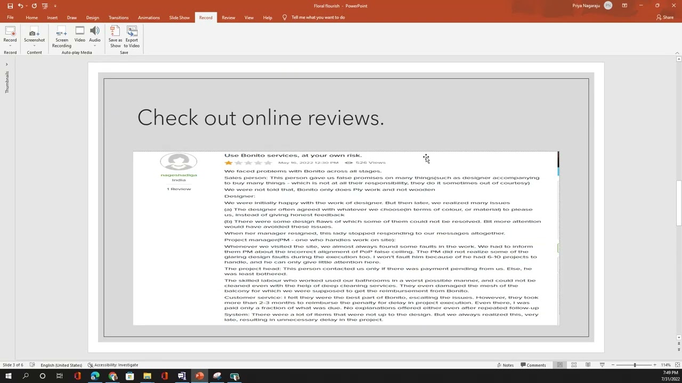
Task: Expand the Record button dropdown arrow
Action: (x=10, y=46)
